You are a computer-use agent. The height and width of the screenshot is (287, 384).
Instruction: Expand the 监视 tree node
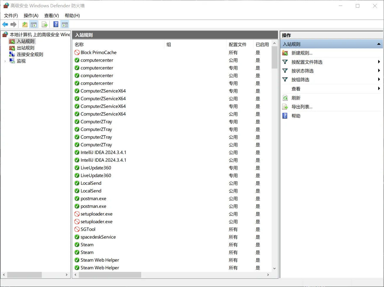pyautogui.click(x=5, y=61)
